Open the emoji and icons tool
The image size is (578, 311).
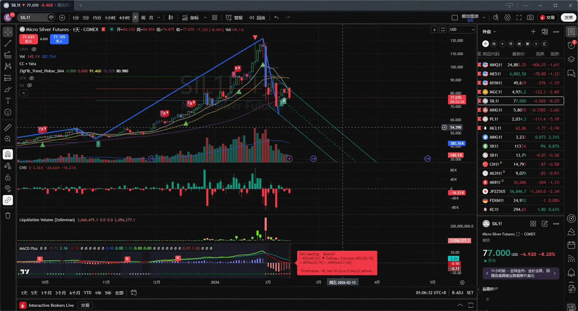coord(8,112)
